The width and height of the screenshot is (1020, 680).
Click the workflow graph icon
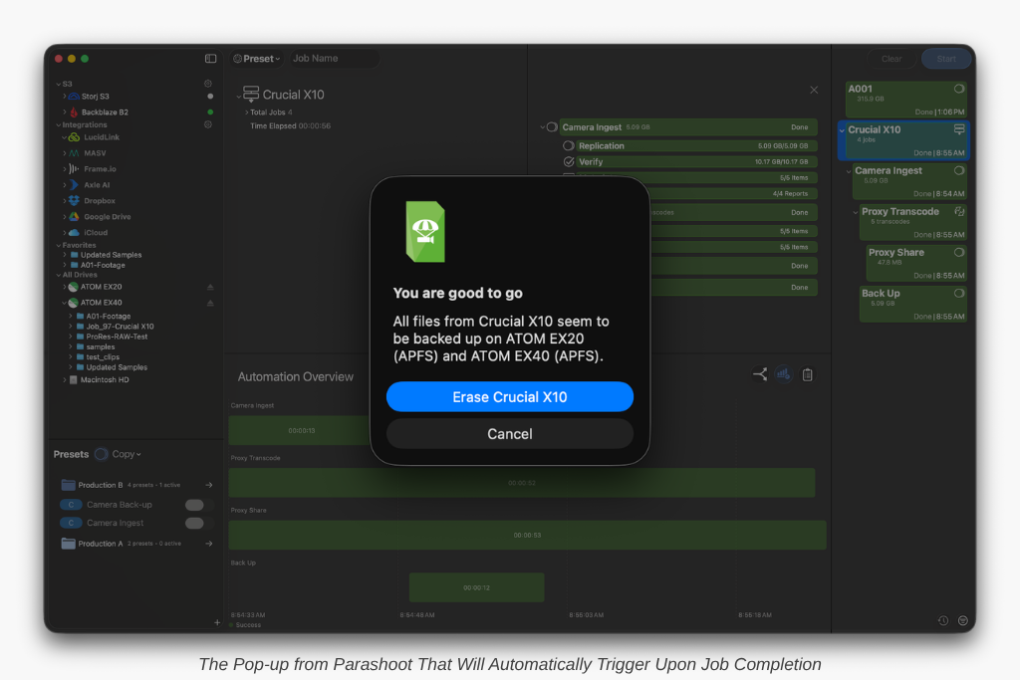[759, 374]
